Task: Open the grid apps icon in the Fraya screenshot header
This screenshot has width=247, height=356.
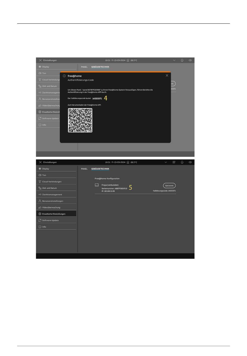Action: pyautogui.click(x=174, y=162)
